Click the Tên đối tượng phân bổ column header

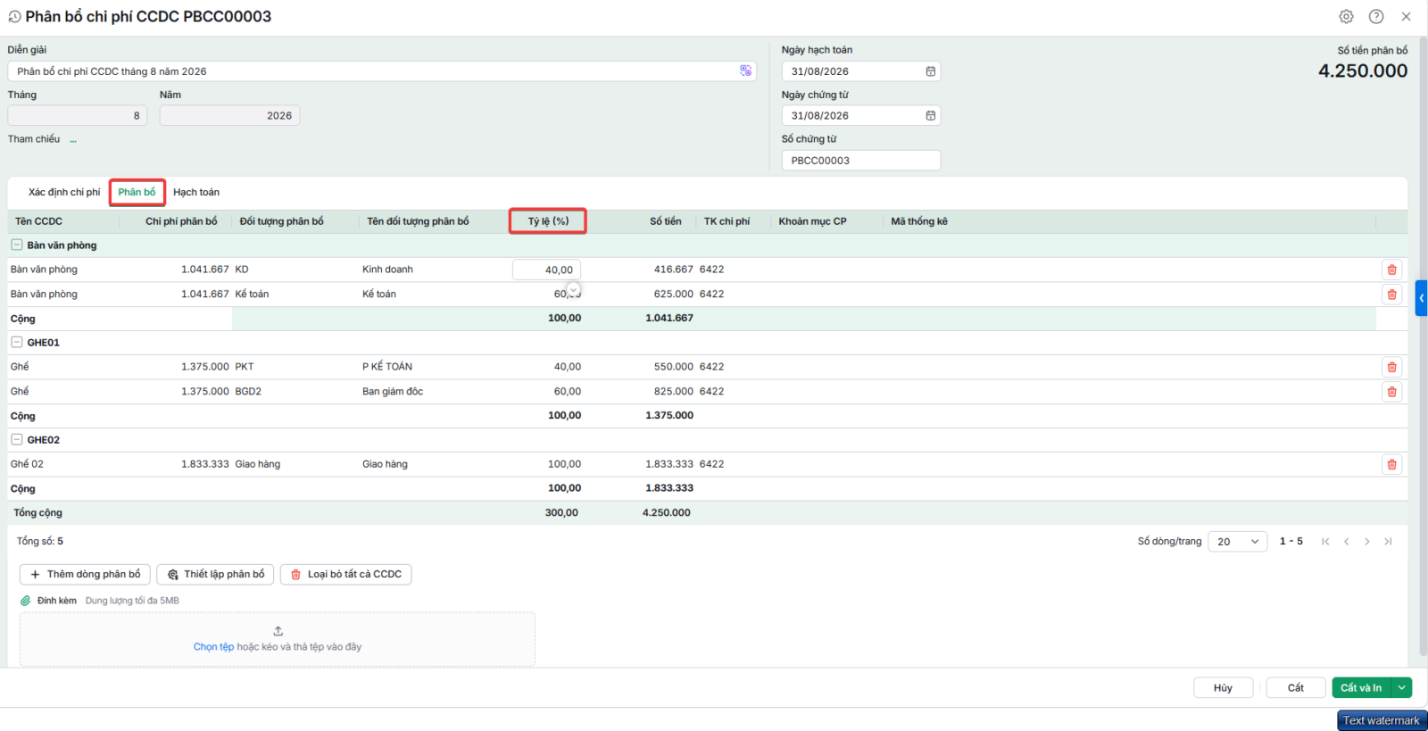[418, 221]
